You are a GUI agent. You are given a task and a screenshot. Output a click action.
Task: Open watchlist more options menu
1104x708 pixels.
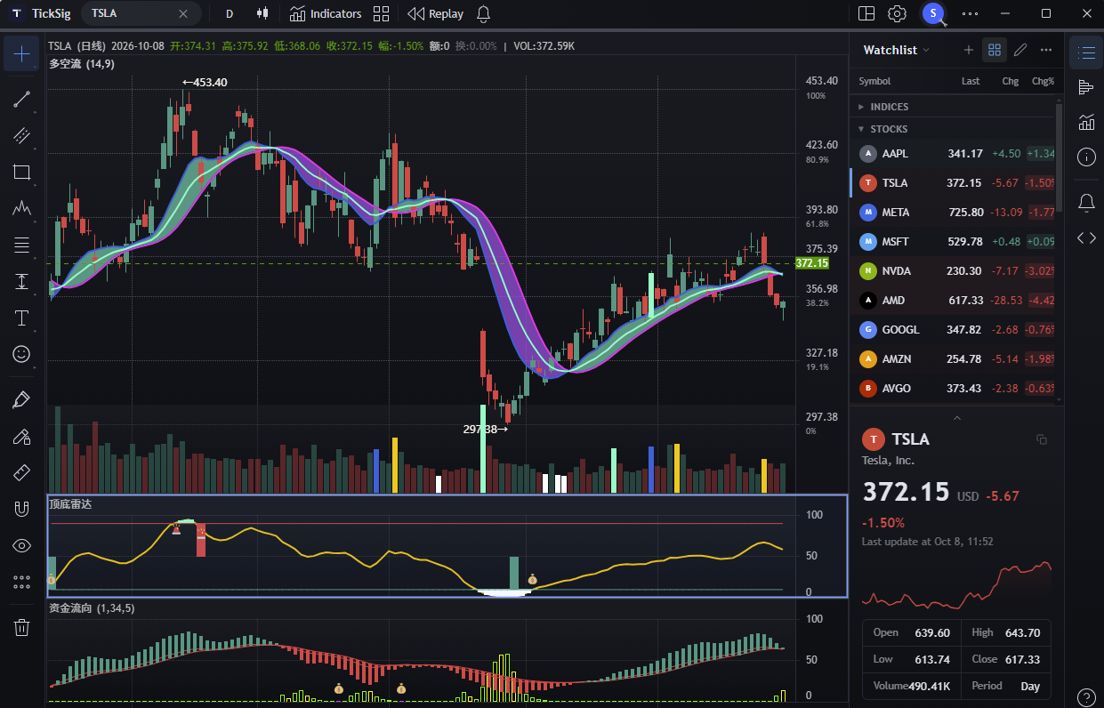click(x=1046, y=50)
